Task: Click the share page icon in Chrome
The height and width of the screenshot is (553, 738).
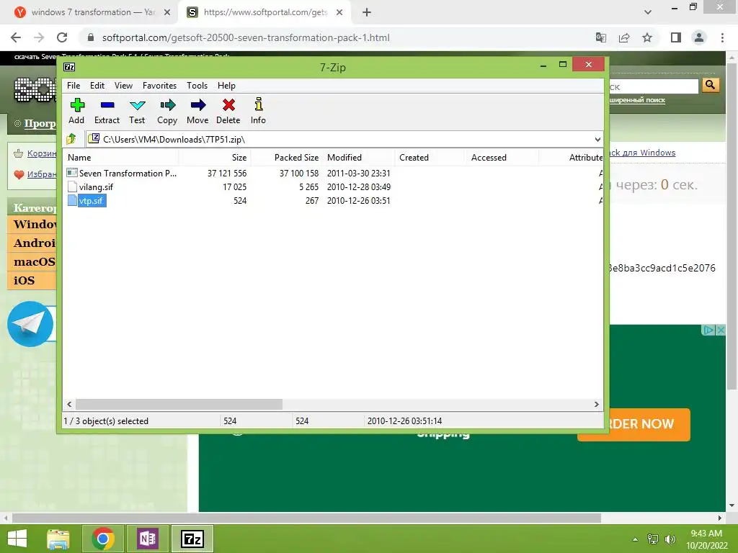Action: click(624, 37)
